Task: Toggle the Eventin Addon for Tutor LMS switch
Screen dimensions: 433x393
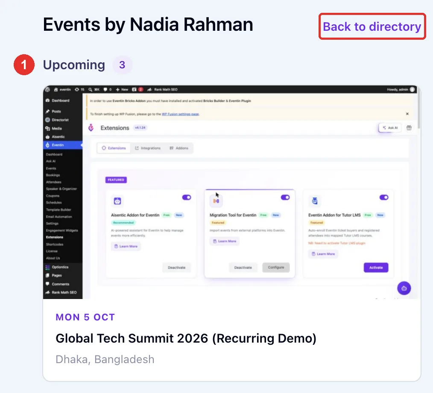Action: (x=384, y=197)
